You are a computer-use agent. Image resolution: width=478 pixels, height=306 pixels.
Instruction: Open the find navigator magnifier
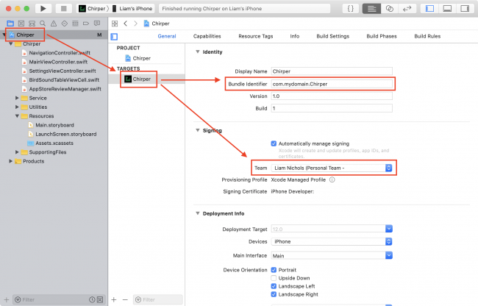(43, 24)
